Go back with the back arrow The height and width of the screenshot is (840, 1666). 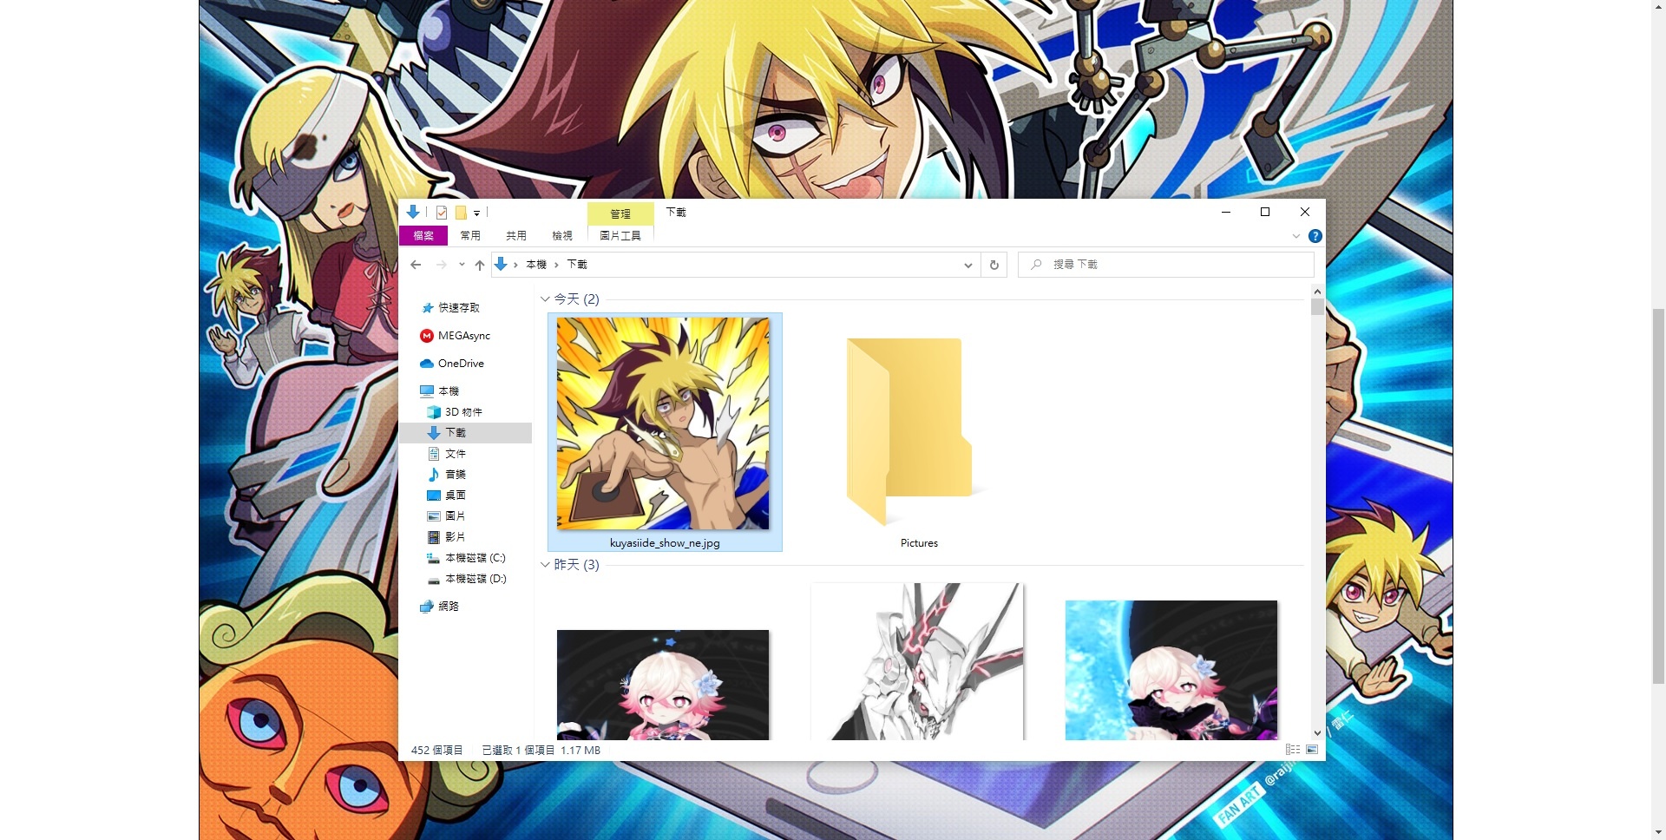(416, 265)
